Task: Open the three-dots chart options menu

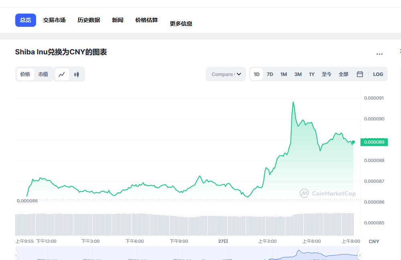Action: [379, 54]
